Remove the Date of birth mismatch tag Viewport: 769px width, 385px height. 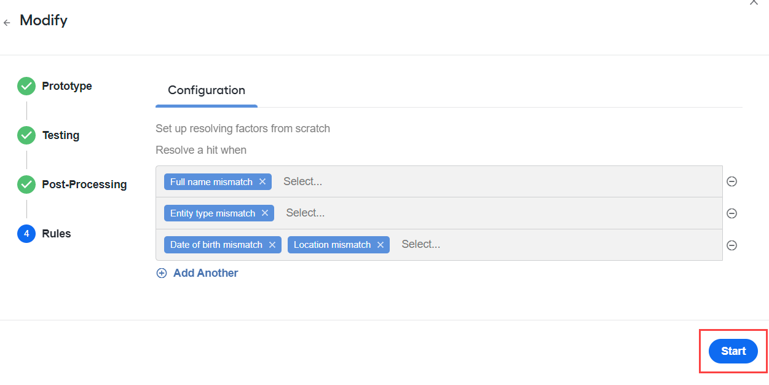click(272, 245)
